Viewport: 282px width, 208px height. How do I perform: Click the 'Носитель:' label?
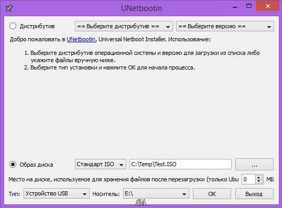pos(106,194)
